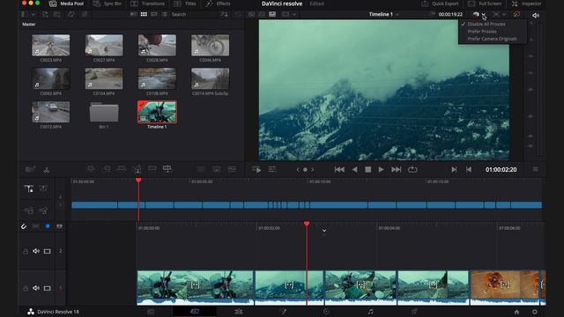The width and height of the screenshot is (564, 317).
Task: Go to next edit point
Action: [454, 169]
